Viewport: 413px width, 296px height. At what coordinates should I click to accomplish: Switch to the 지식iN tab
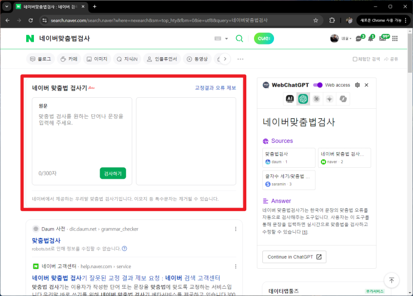coord(127,59)
